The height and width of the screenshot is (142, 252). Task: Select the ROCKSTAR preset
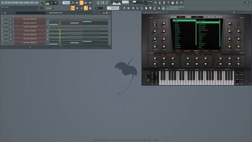(x=202, y=44)
